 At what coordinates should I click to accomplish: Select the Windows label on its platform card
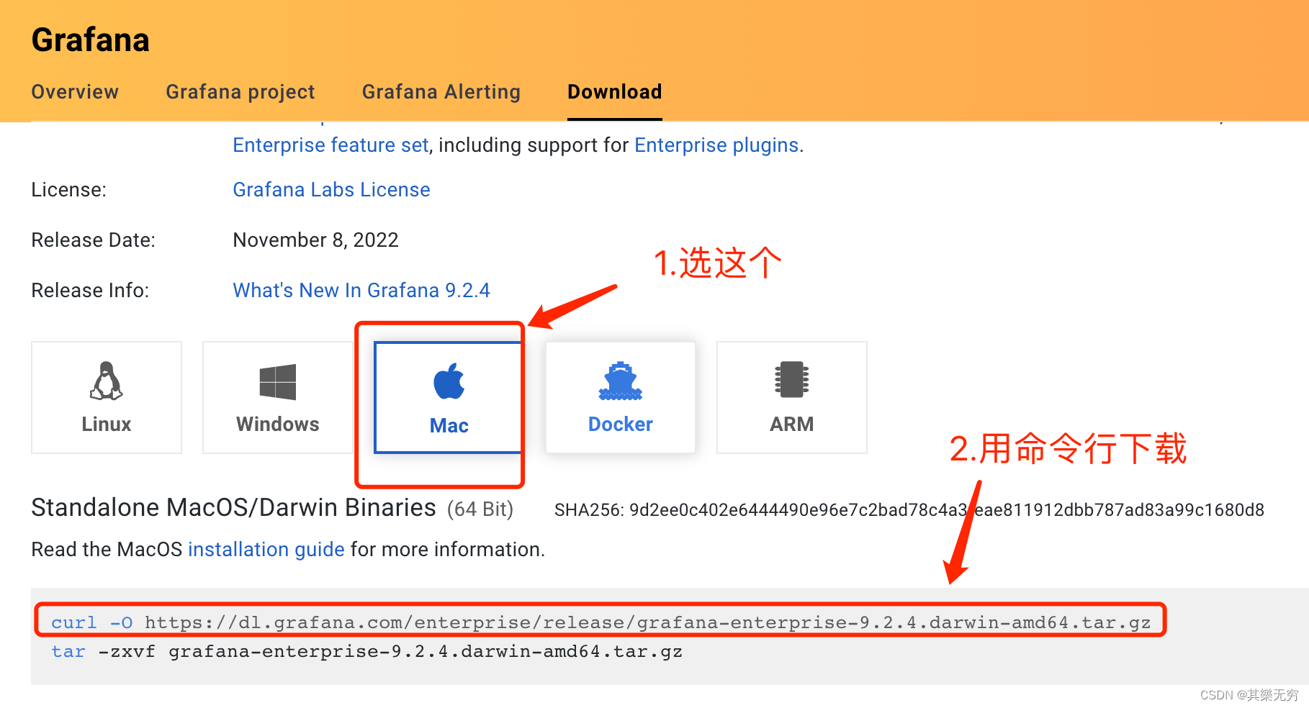[x=278, y=425]
